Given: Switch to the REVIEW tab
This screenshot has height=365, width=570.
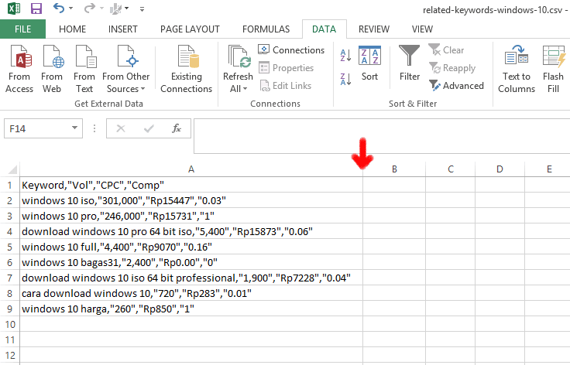Looking at the screenshot, I should 374,29.
